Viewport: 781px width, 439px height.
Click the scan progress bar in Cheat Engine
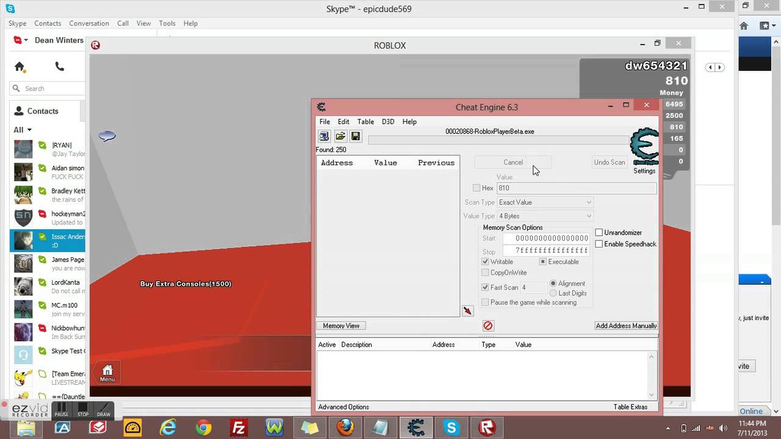click(498, 140)
